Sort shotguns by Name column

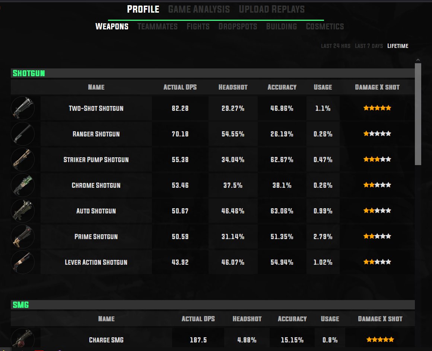pyautogui.click(x=96, y=87)
